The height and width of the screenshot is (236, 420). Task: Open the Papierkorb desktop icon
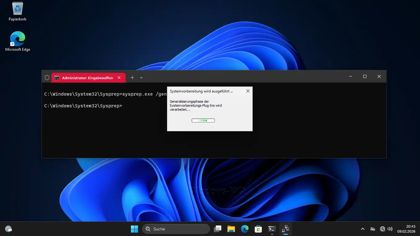click(18, 9)
